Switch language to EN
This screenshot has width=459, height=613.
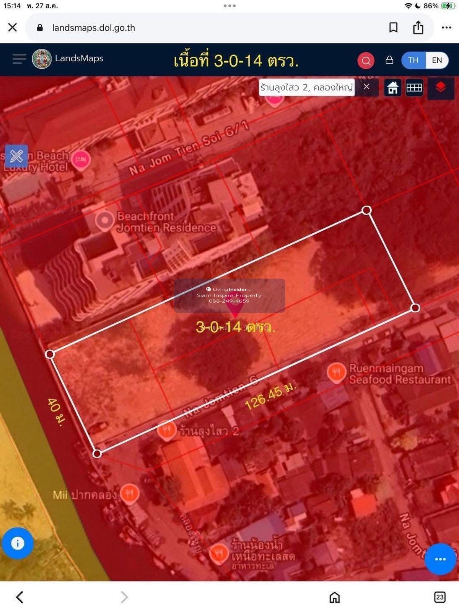click(437, 60)
